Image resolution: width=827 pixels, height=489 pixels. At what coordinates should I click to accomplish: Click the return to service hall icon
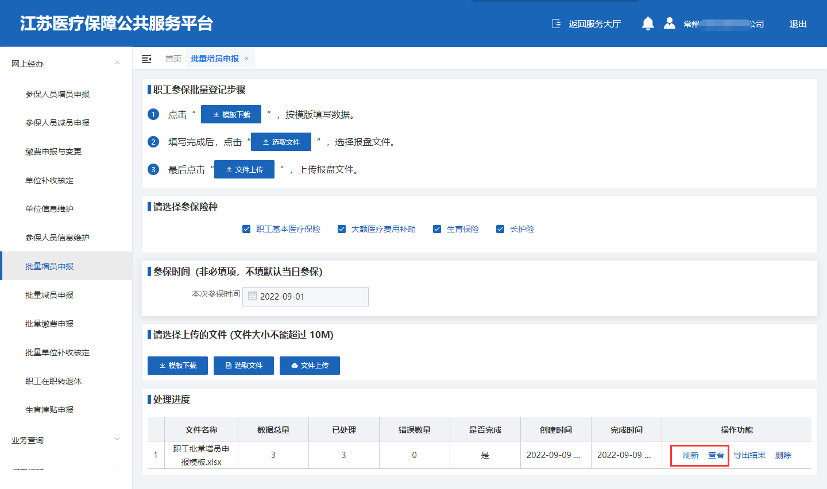pyautogui.click(x=556, y=24)
